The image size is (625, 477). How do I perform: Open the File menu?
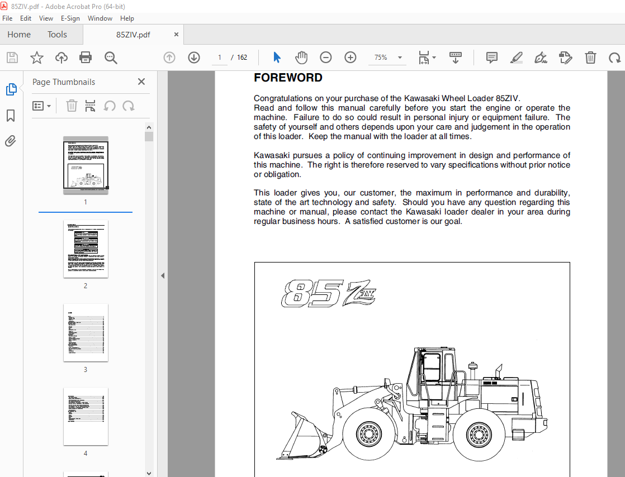pos(7,18)
